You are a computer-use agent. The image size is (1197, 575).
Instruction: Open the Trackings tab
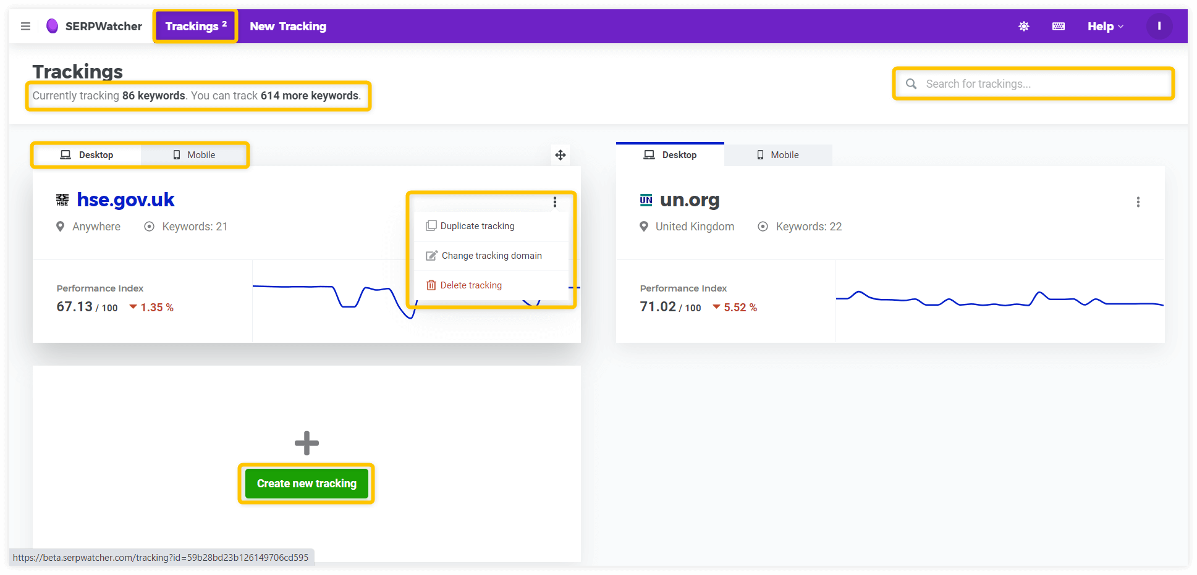pyautogui.click(x=195, y=27)
